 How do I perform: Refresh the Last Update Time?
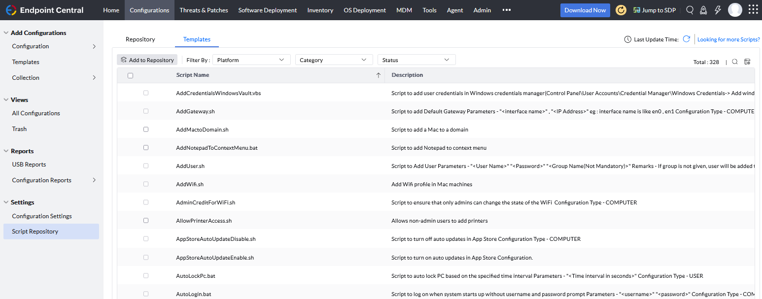pos(687,39)
